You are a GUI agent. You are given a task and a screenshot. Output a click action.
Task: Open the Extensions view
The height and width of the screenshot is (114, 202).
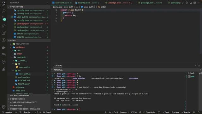click(x=3, y=33)
